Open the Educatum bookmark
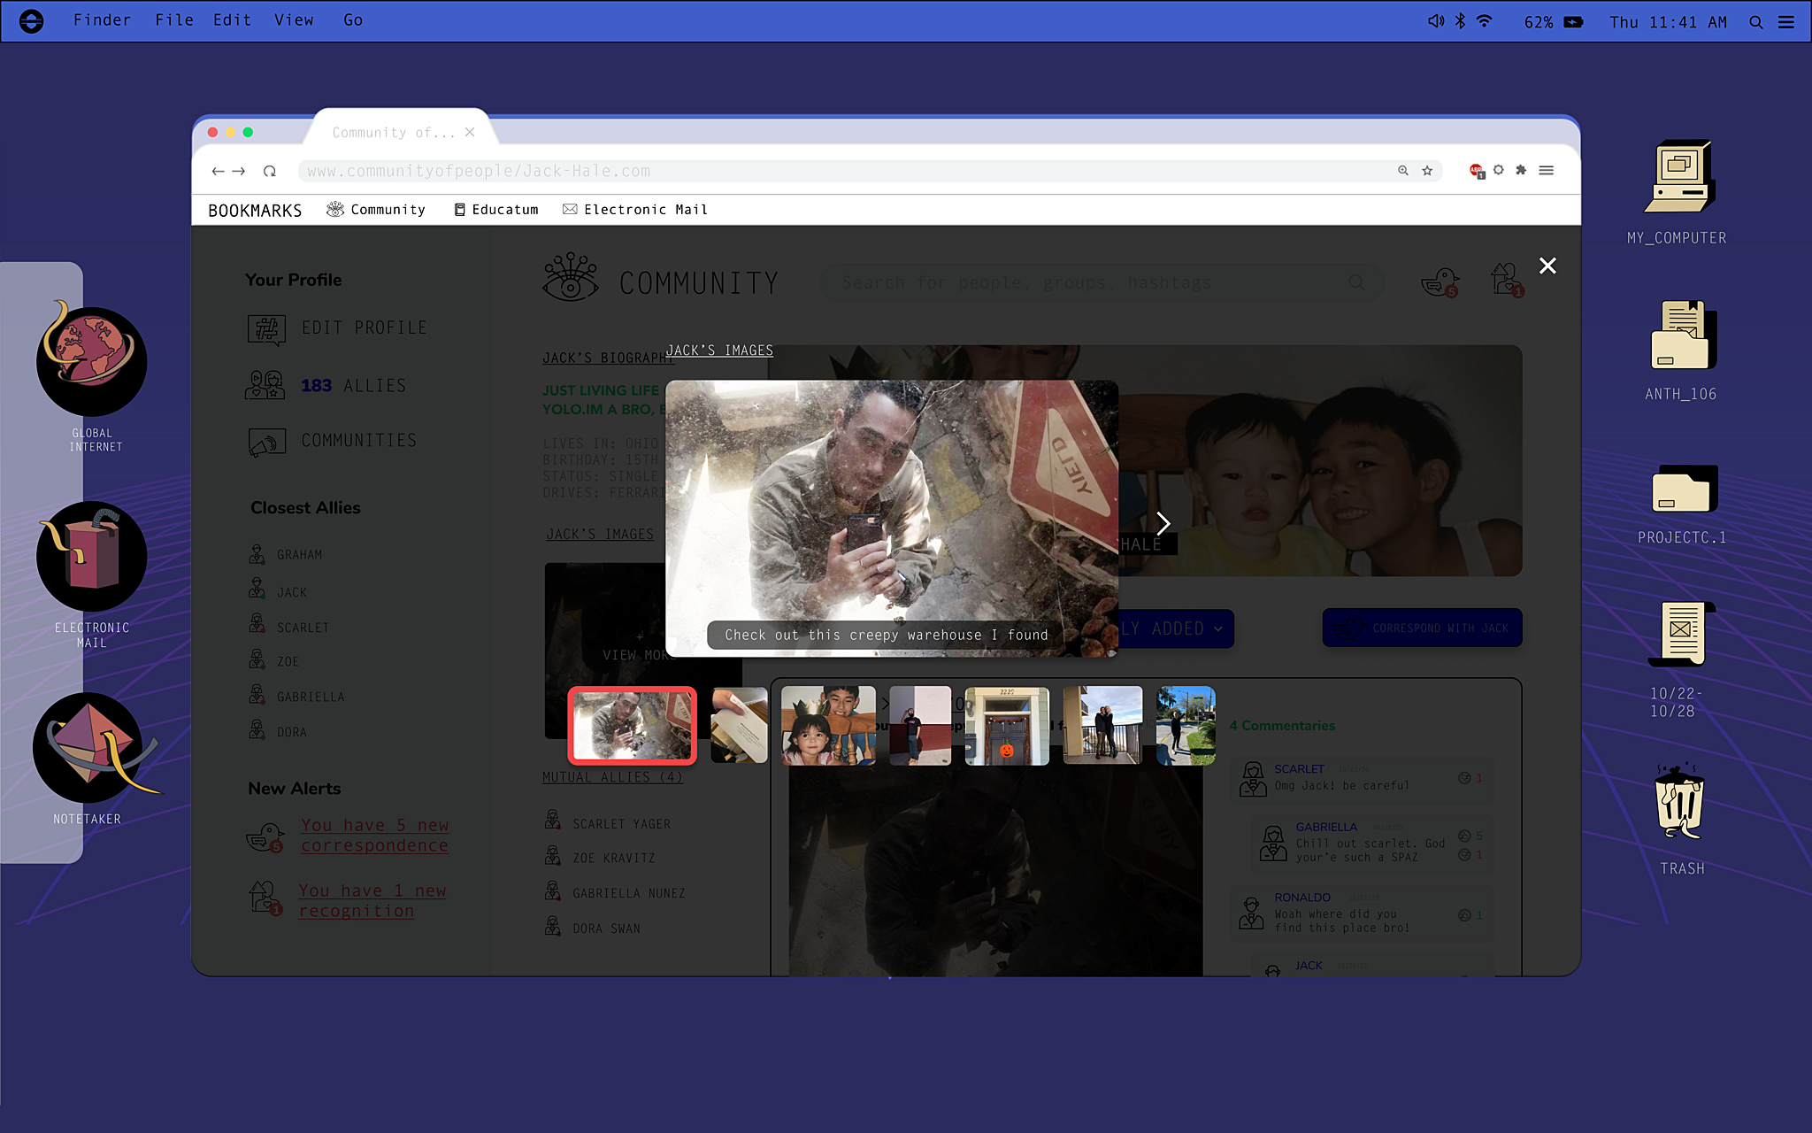Viewport: 1812px width, 1133px height. coord(496,210)
